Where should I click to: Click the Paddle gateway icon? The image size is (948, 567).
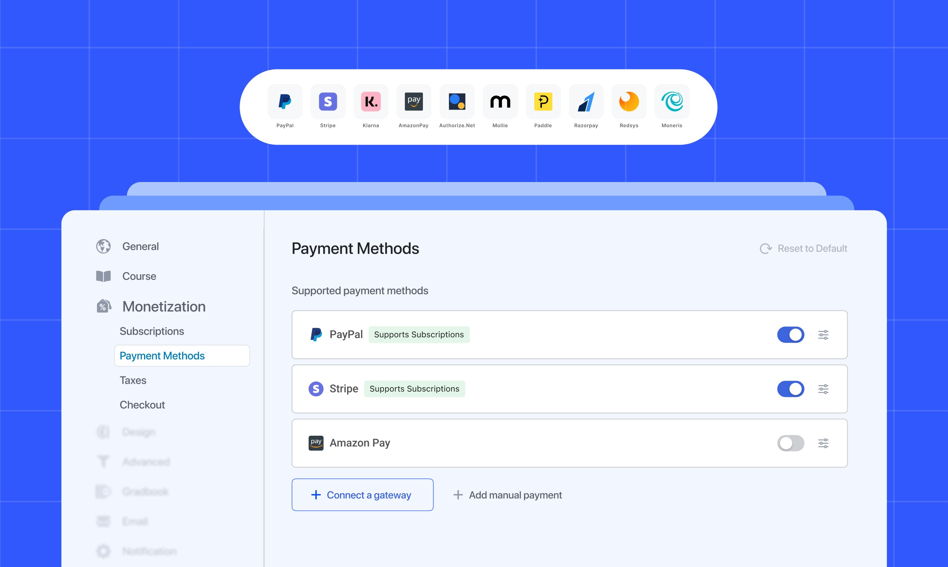coord(543,101)
